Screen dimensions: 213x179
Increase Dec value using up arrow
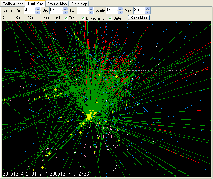tap(65, 9)
